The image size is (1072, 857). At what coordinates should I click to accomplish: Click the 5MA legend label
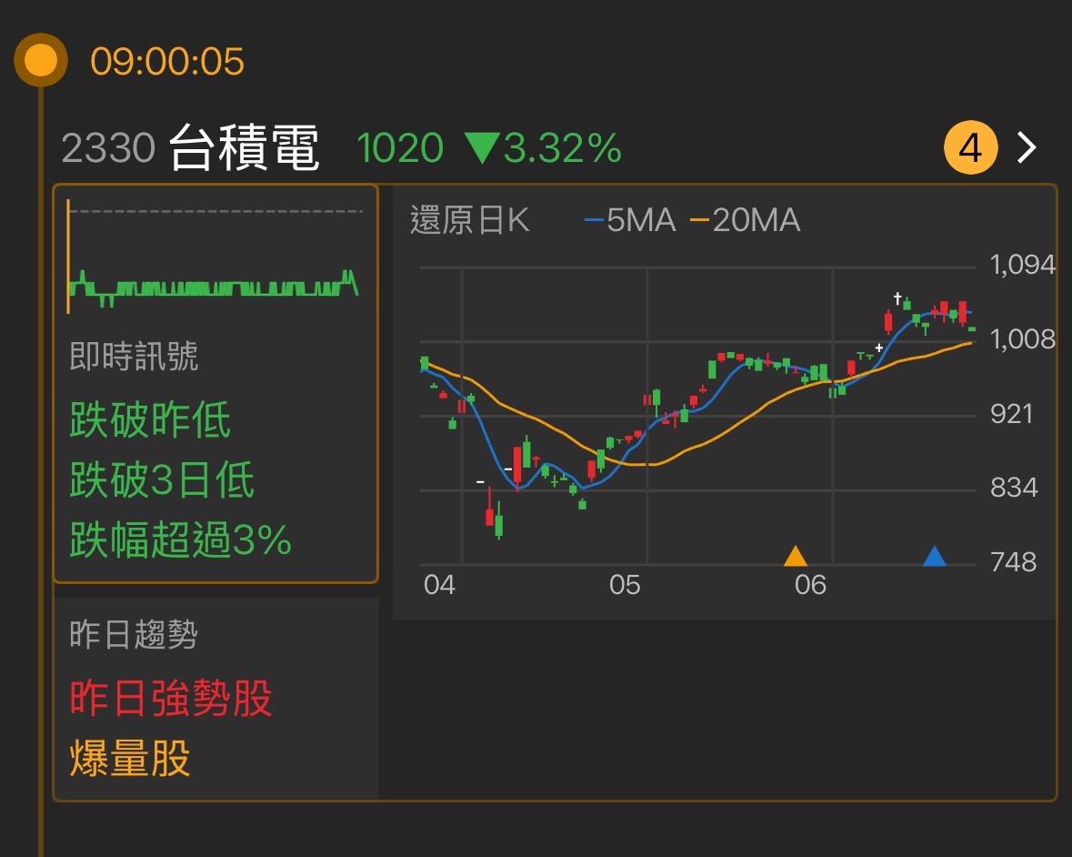point(630,220)
